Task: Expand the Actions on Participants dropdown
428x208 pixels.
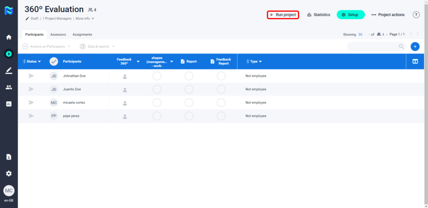Action: (x=46, y=47)
